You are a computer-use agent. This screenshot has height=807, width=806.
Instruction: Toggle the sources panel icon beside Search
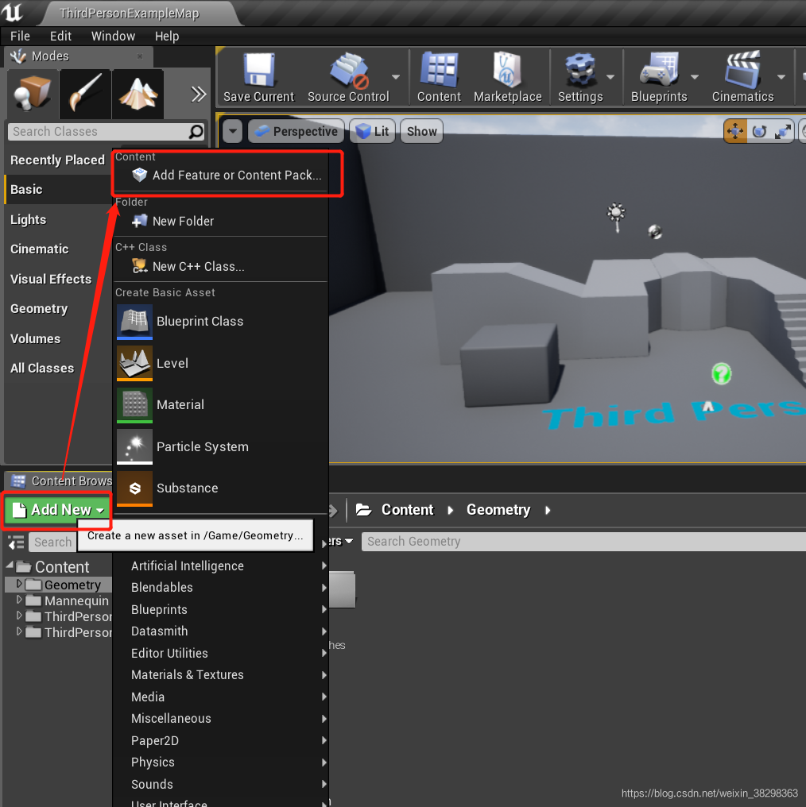(x=16, y=542)
